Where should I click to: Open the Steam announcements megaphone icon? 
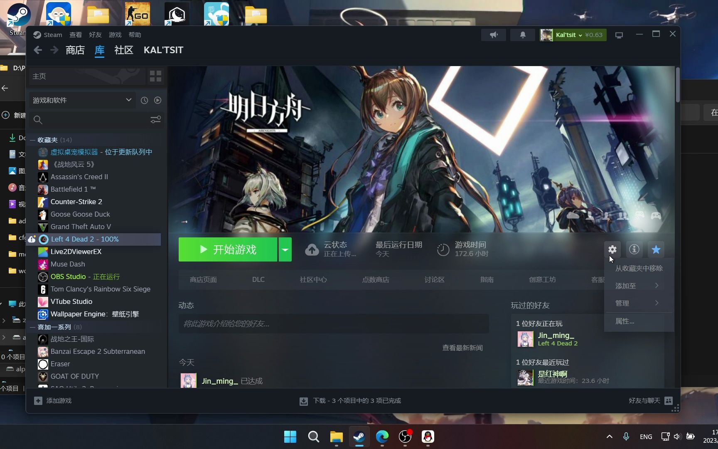click(x=494, y=35)
